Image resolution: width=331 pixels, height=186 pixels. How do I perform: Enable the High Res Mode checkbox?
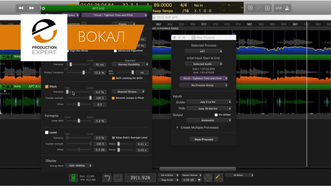[68, 51]
